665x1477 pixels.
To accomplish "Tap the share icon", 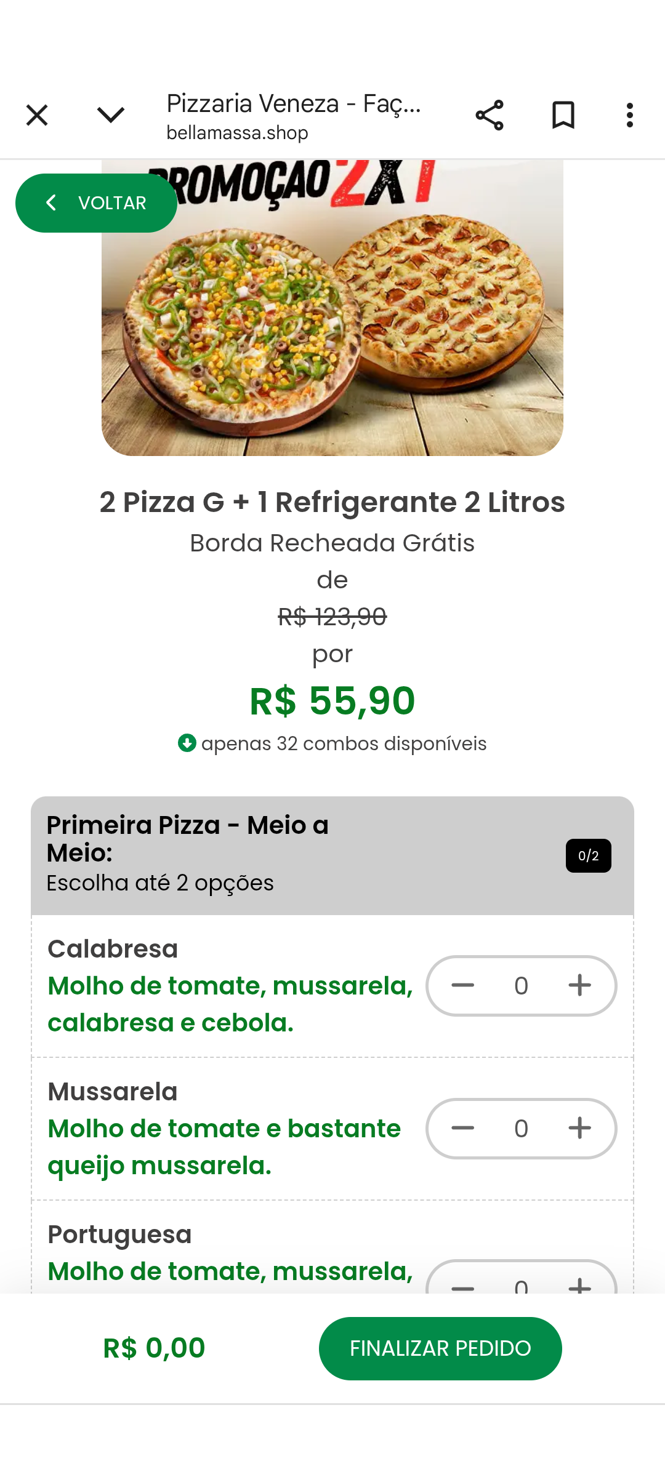I will pyautogui.click(x=490, y=115).
